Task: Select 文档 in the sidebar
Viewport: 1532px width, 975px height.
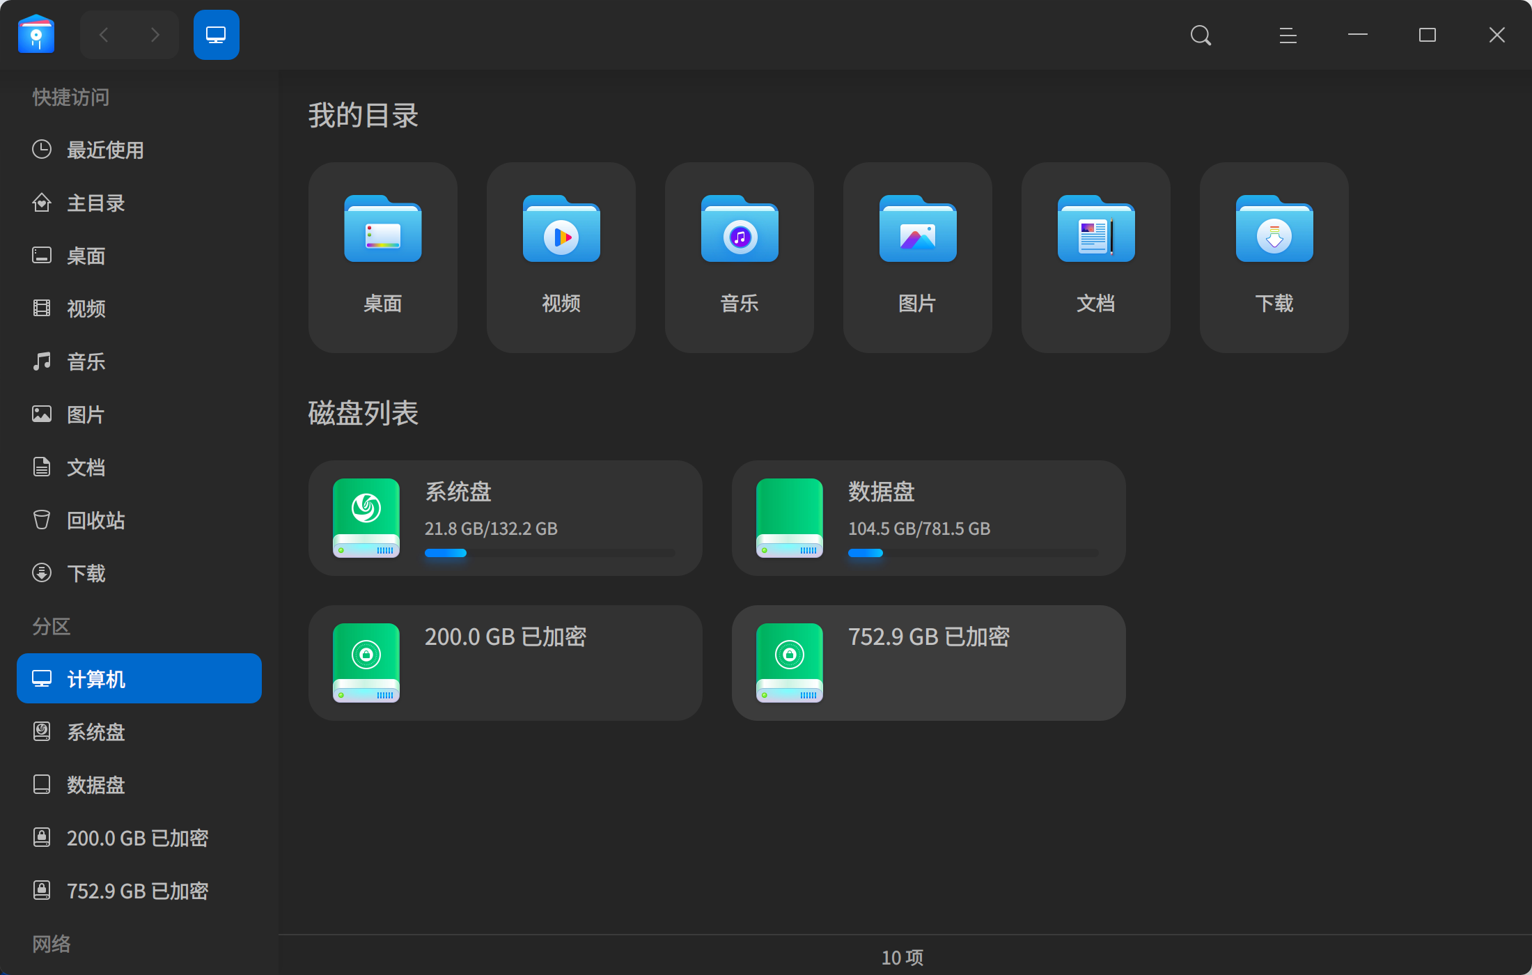Action: [x=139, y=467]
